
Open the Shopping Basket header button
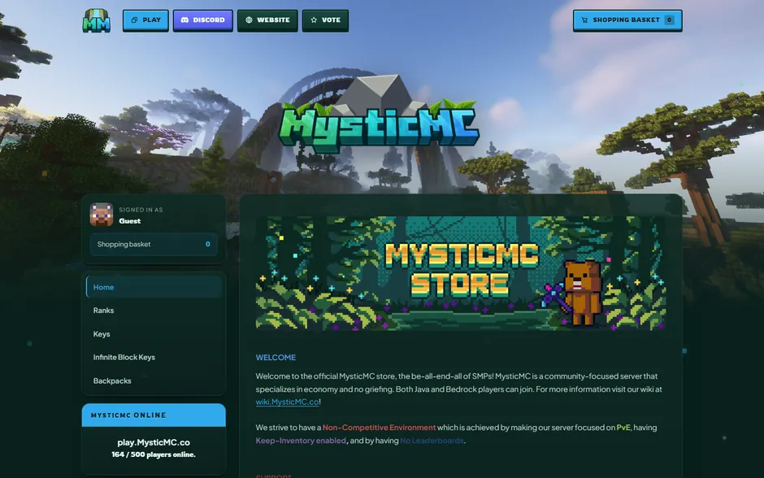tap(627, 20)
